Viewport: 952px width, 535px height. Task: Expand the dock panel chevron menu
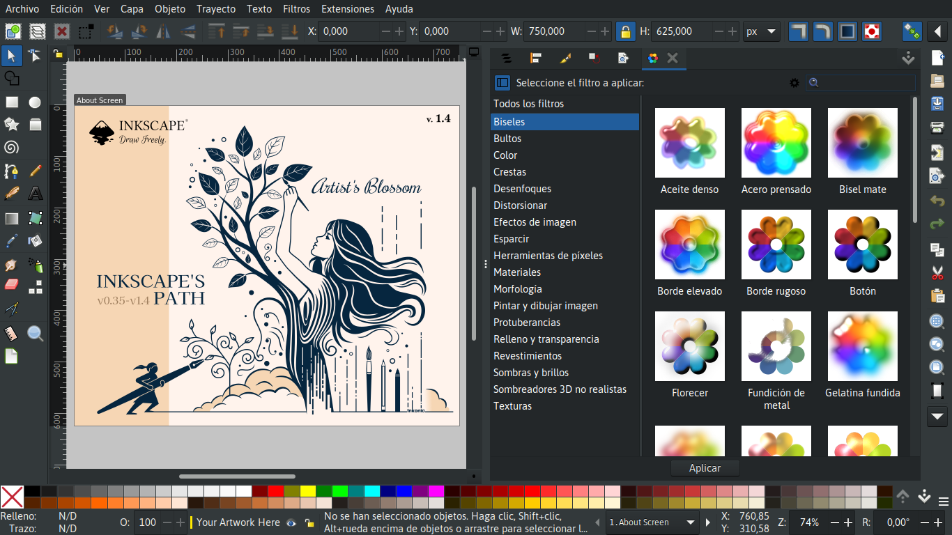tap(908, 59)
